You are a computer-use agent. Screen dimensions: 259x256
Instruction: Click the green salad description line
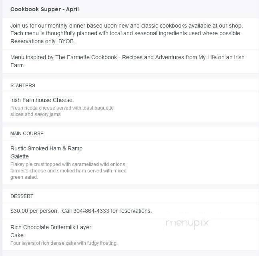tap(24, 177)
